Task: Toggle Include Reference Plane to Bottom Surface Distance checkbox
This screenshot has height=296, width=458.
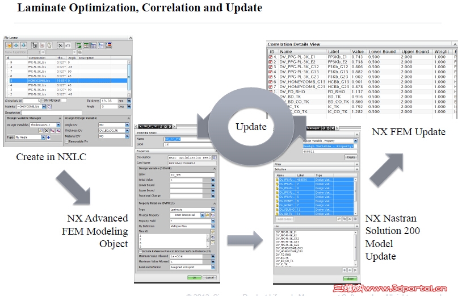Action: pos(140,251)
